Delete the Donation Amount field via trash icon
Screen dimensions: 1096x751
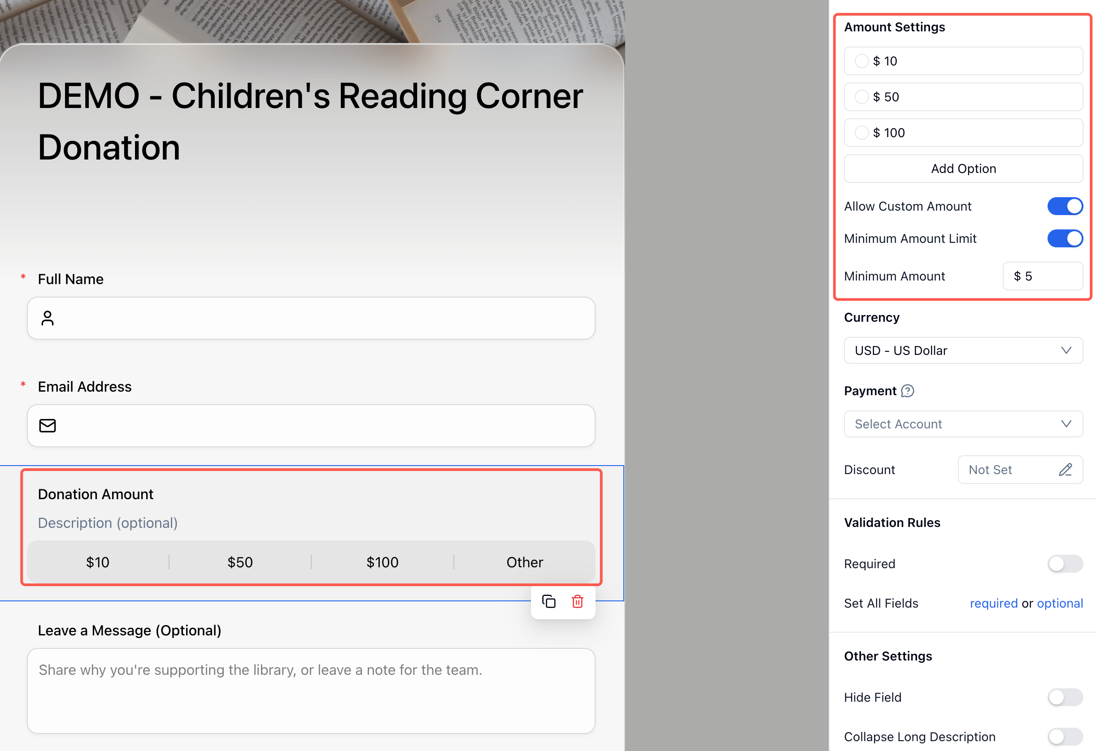click(577, 602)
